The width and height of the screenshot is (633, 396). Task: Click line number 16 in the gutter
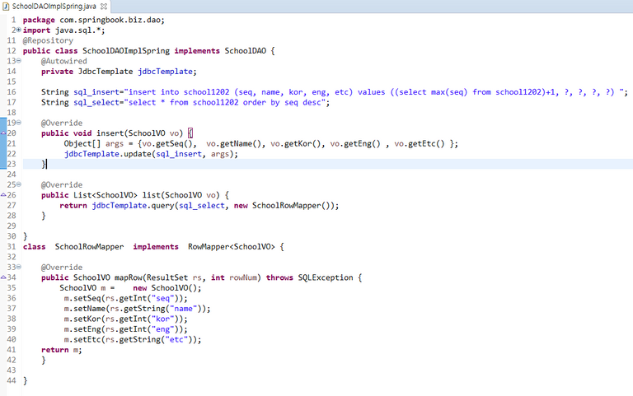pos(12,92)
